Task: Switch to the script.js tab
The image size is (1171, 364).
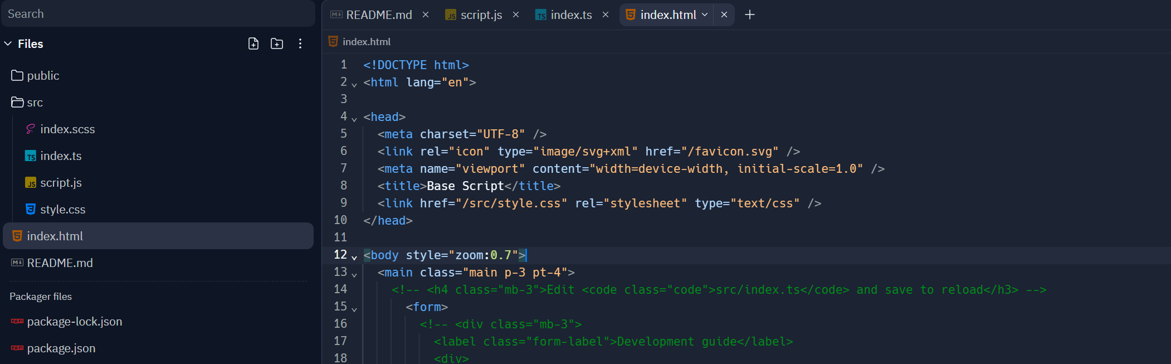Action: coord(474,14)
